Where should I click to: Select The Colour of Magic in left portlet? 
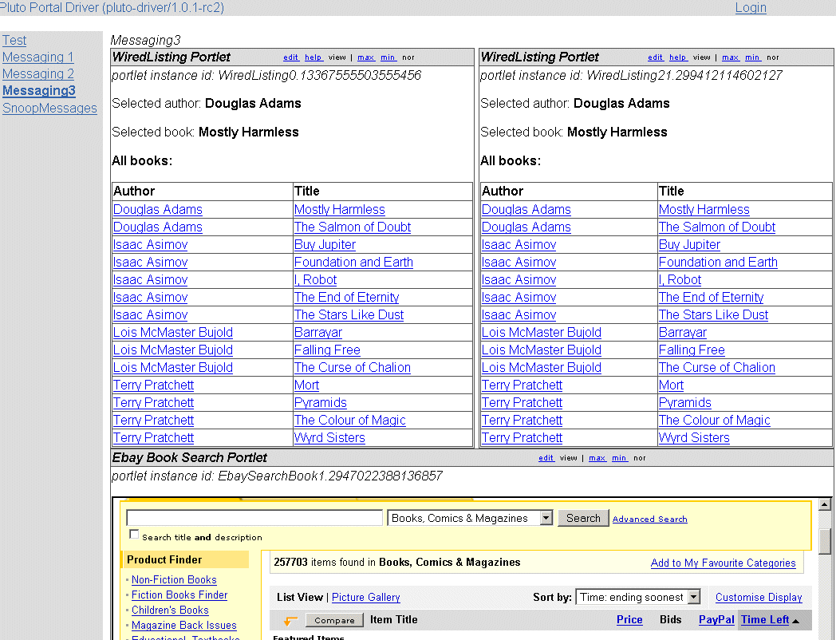[349, 421]
